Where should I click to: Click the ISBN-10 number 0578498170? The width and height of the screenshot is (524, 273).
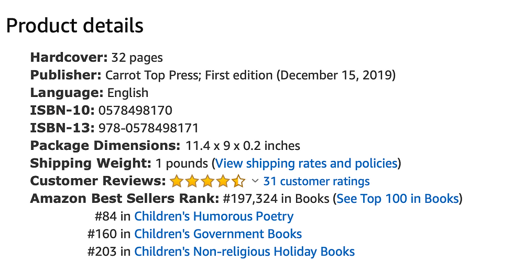135,110
